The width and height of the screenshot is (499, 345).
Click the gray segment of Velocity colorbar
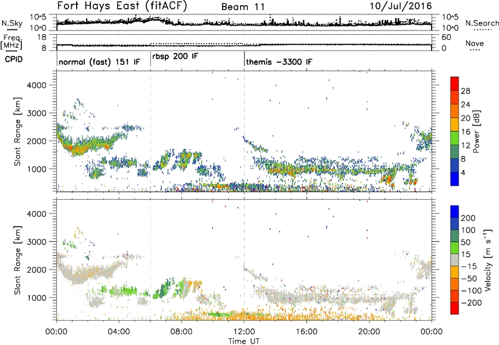(455, 260)
